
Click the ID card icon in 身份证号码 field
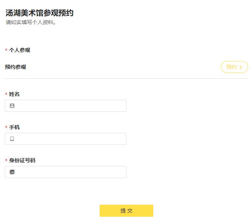click(12, 172)
